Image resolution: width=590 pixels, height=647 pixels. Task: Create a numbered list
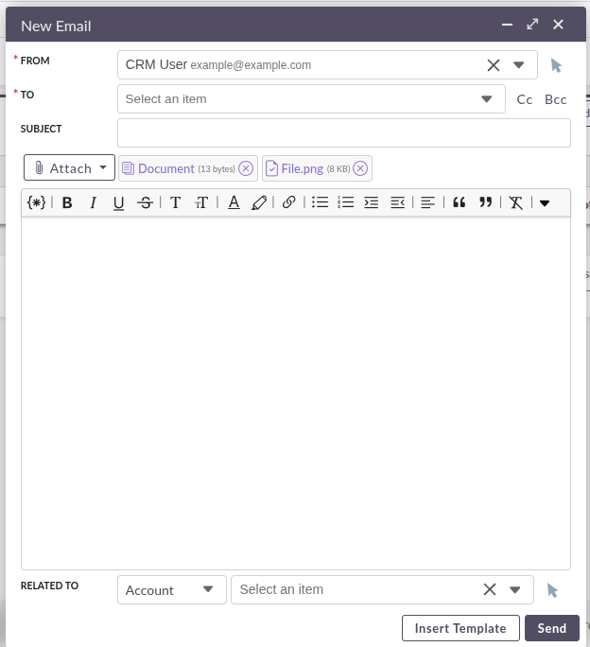coord(346,202)
